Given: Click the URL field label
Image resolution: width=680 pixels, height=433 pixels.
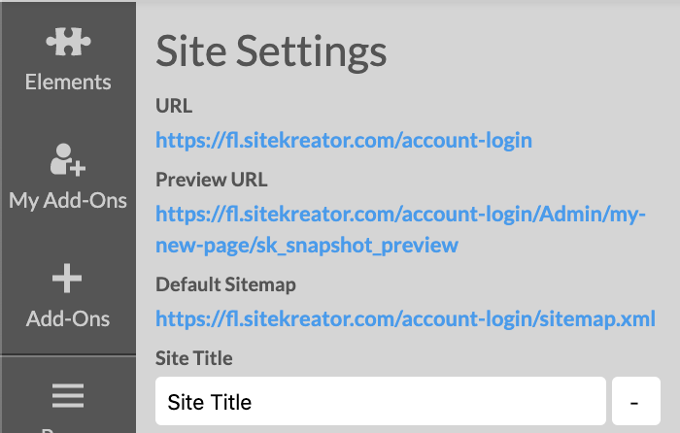Looking at the screenshot, I should [174, 106].
